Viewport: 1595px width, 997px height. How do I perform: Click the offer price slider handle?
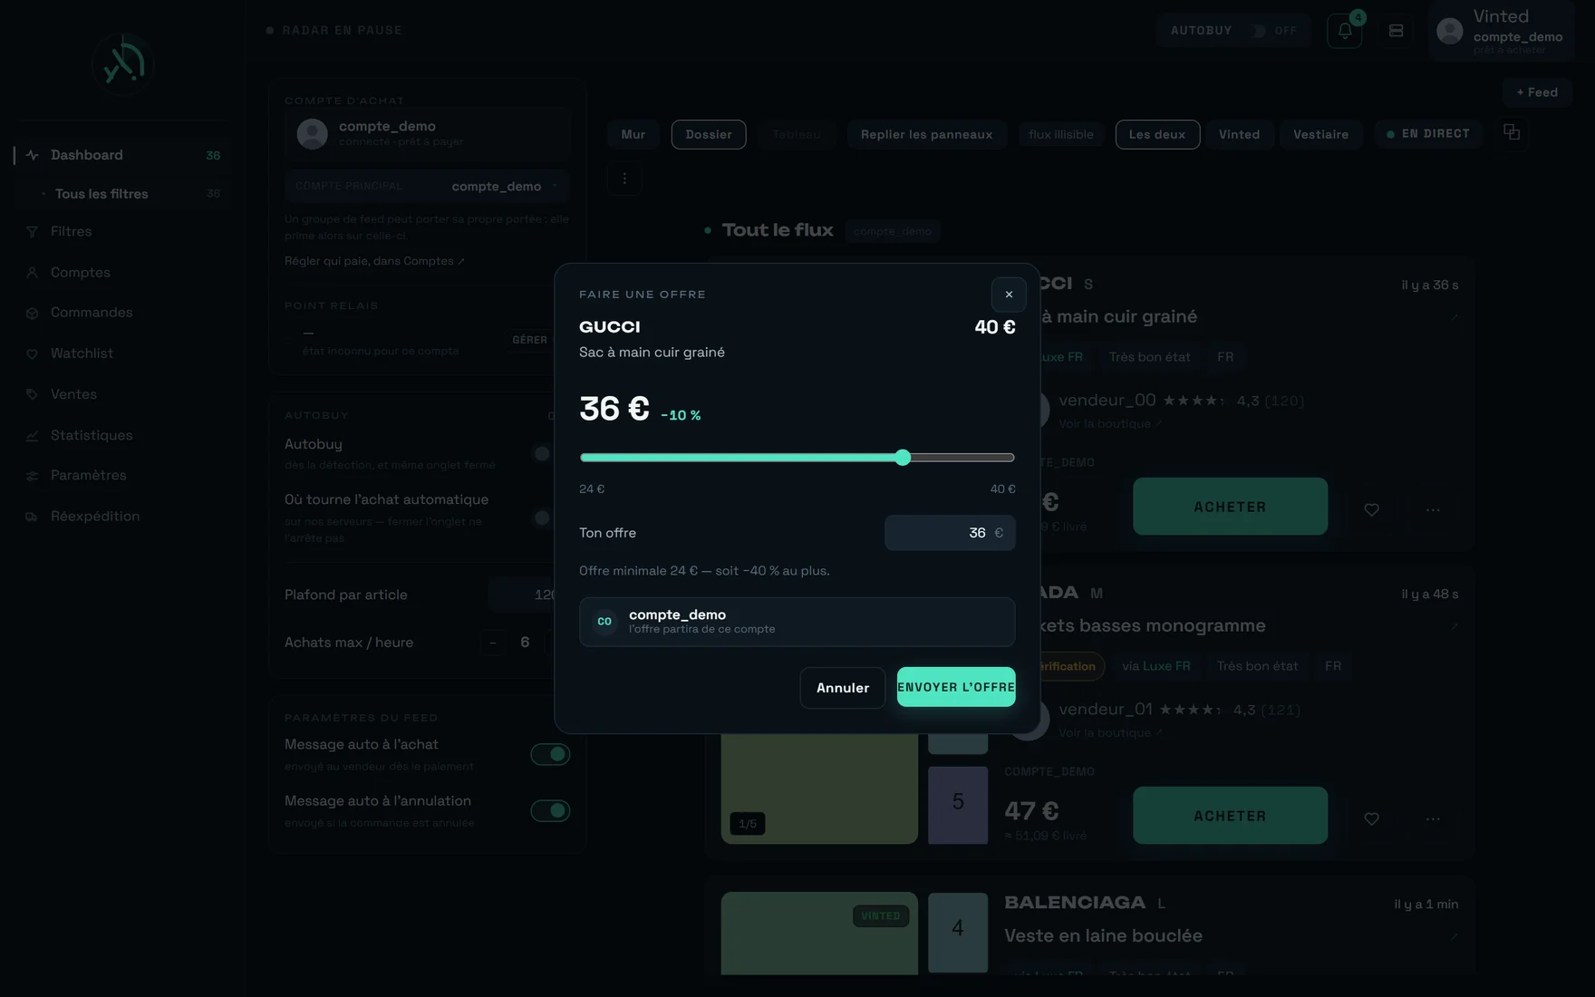[x=903, y=458]
